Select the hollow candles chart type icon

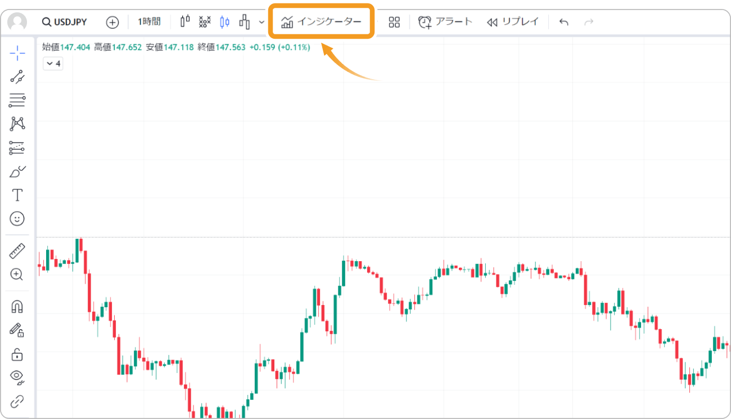(x=225, y=22)
